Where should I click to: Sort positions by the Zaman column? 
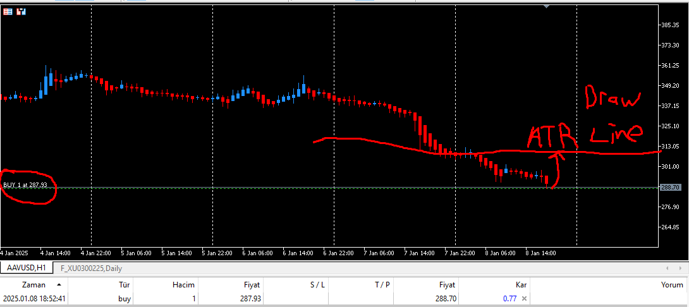point(34,285)
